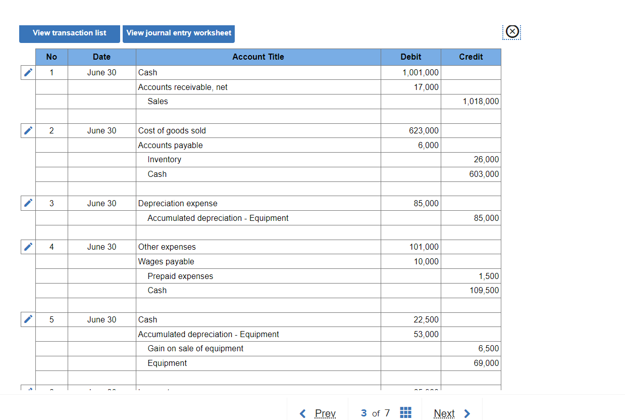Screen dimensions: 625x420
Task: Click June 30 date of entry 3
Action: click(x=101, y=204)
